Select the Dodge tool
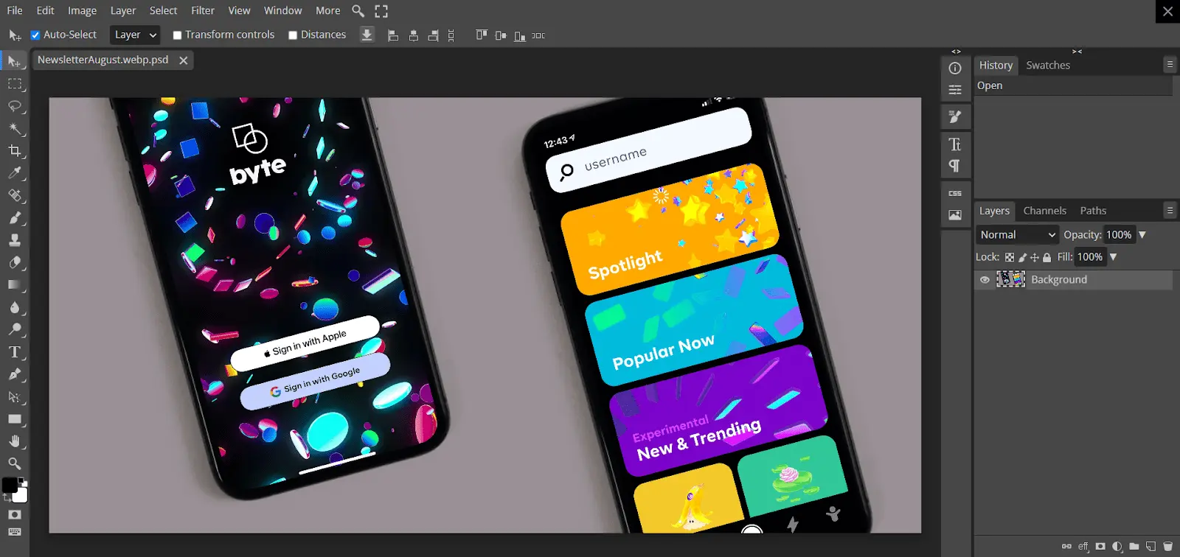The width and height of the screenshot is (1180, 557). 15,329
